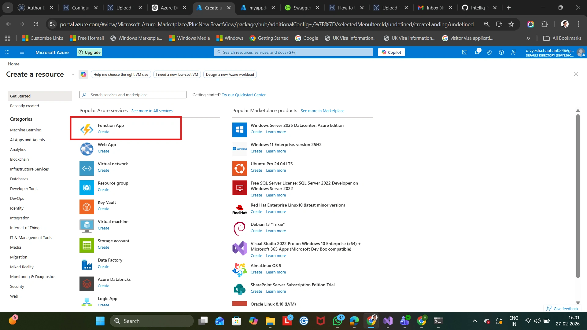Open Azure Cloud Shell from the header
Viewport: 587px width, 330px height.
[x=465, y=52]
